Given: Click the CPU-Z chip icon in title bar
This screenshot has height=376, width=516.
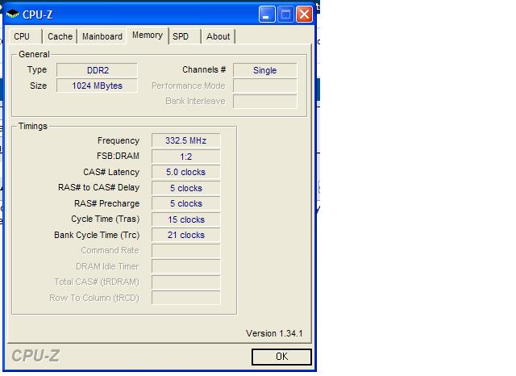Looking at the screenshot, I should (13, 15).
